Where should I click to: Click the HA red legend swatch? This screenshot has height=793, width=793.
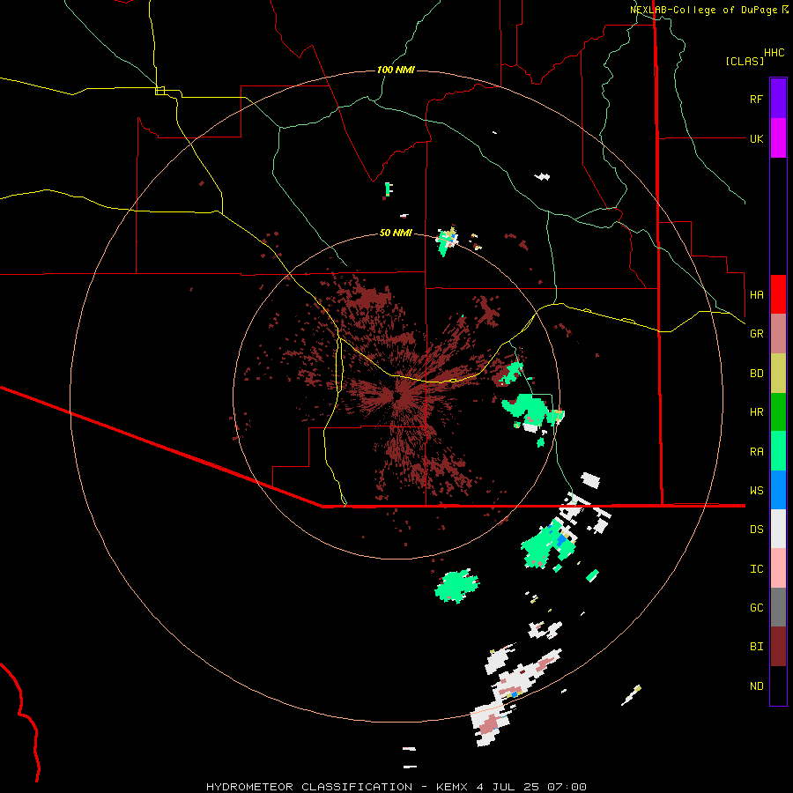click(x=778, y=294)
